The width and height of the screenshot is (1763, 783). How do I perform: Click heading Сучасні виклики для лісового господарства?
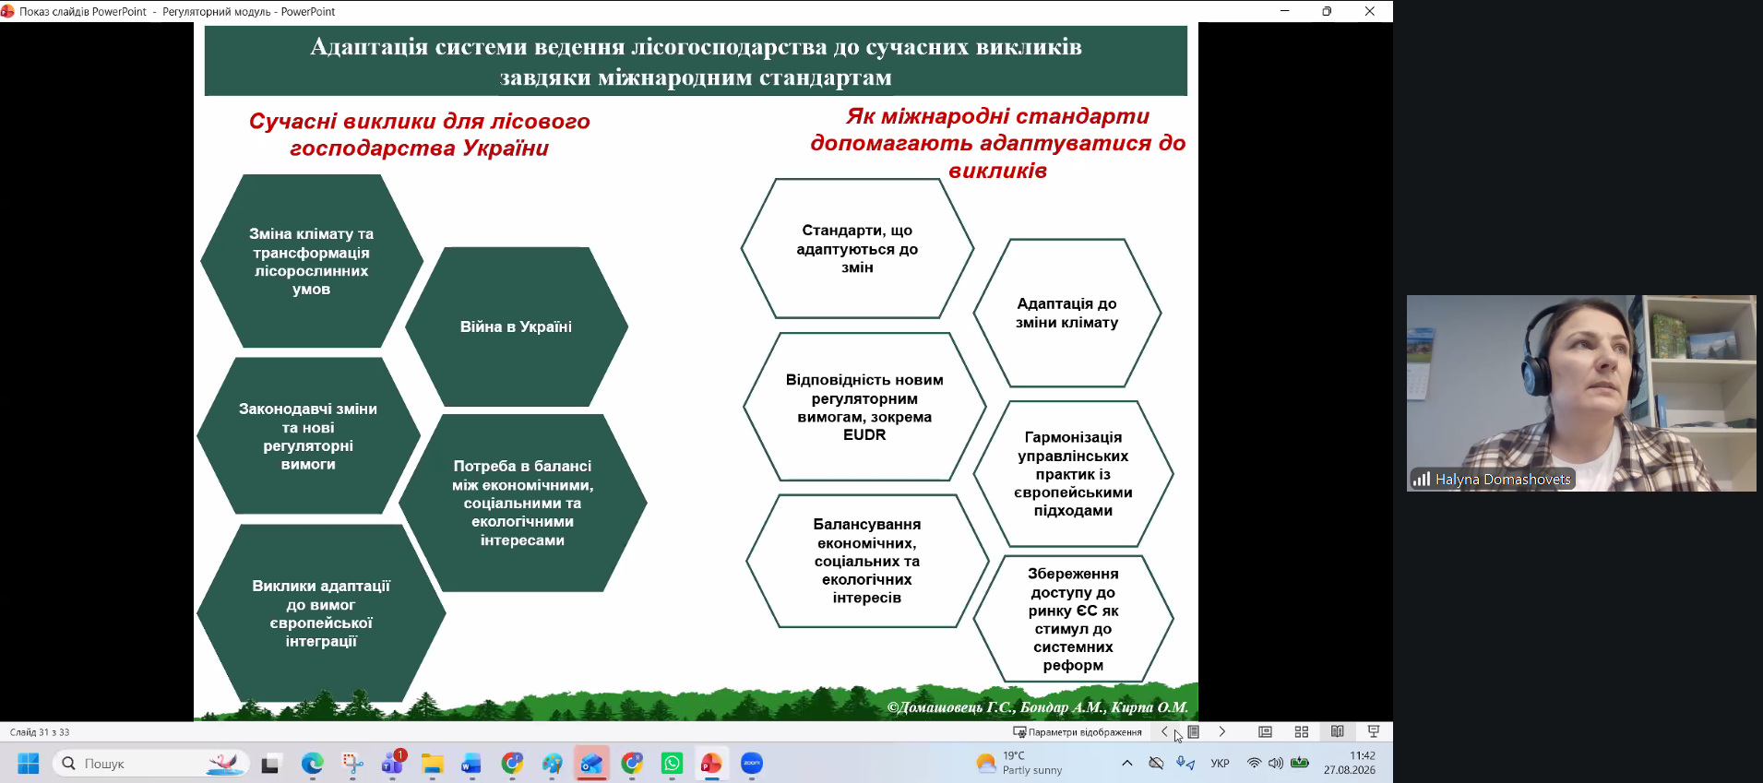(419, 135)
